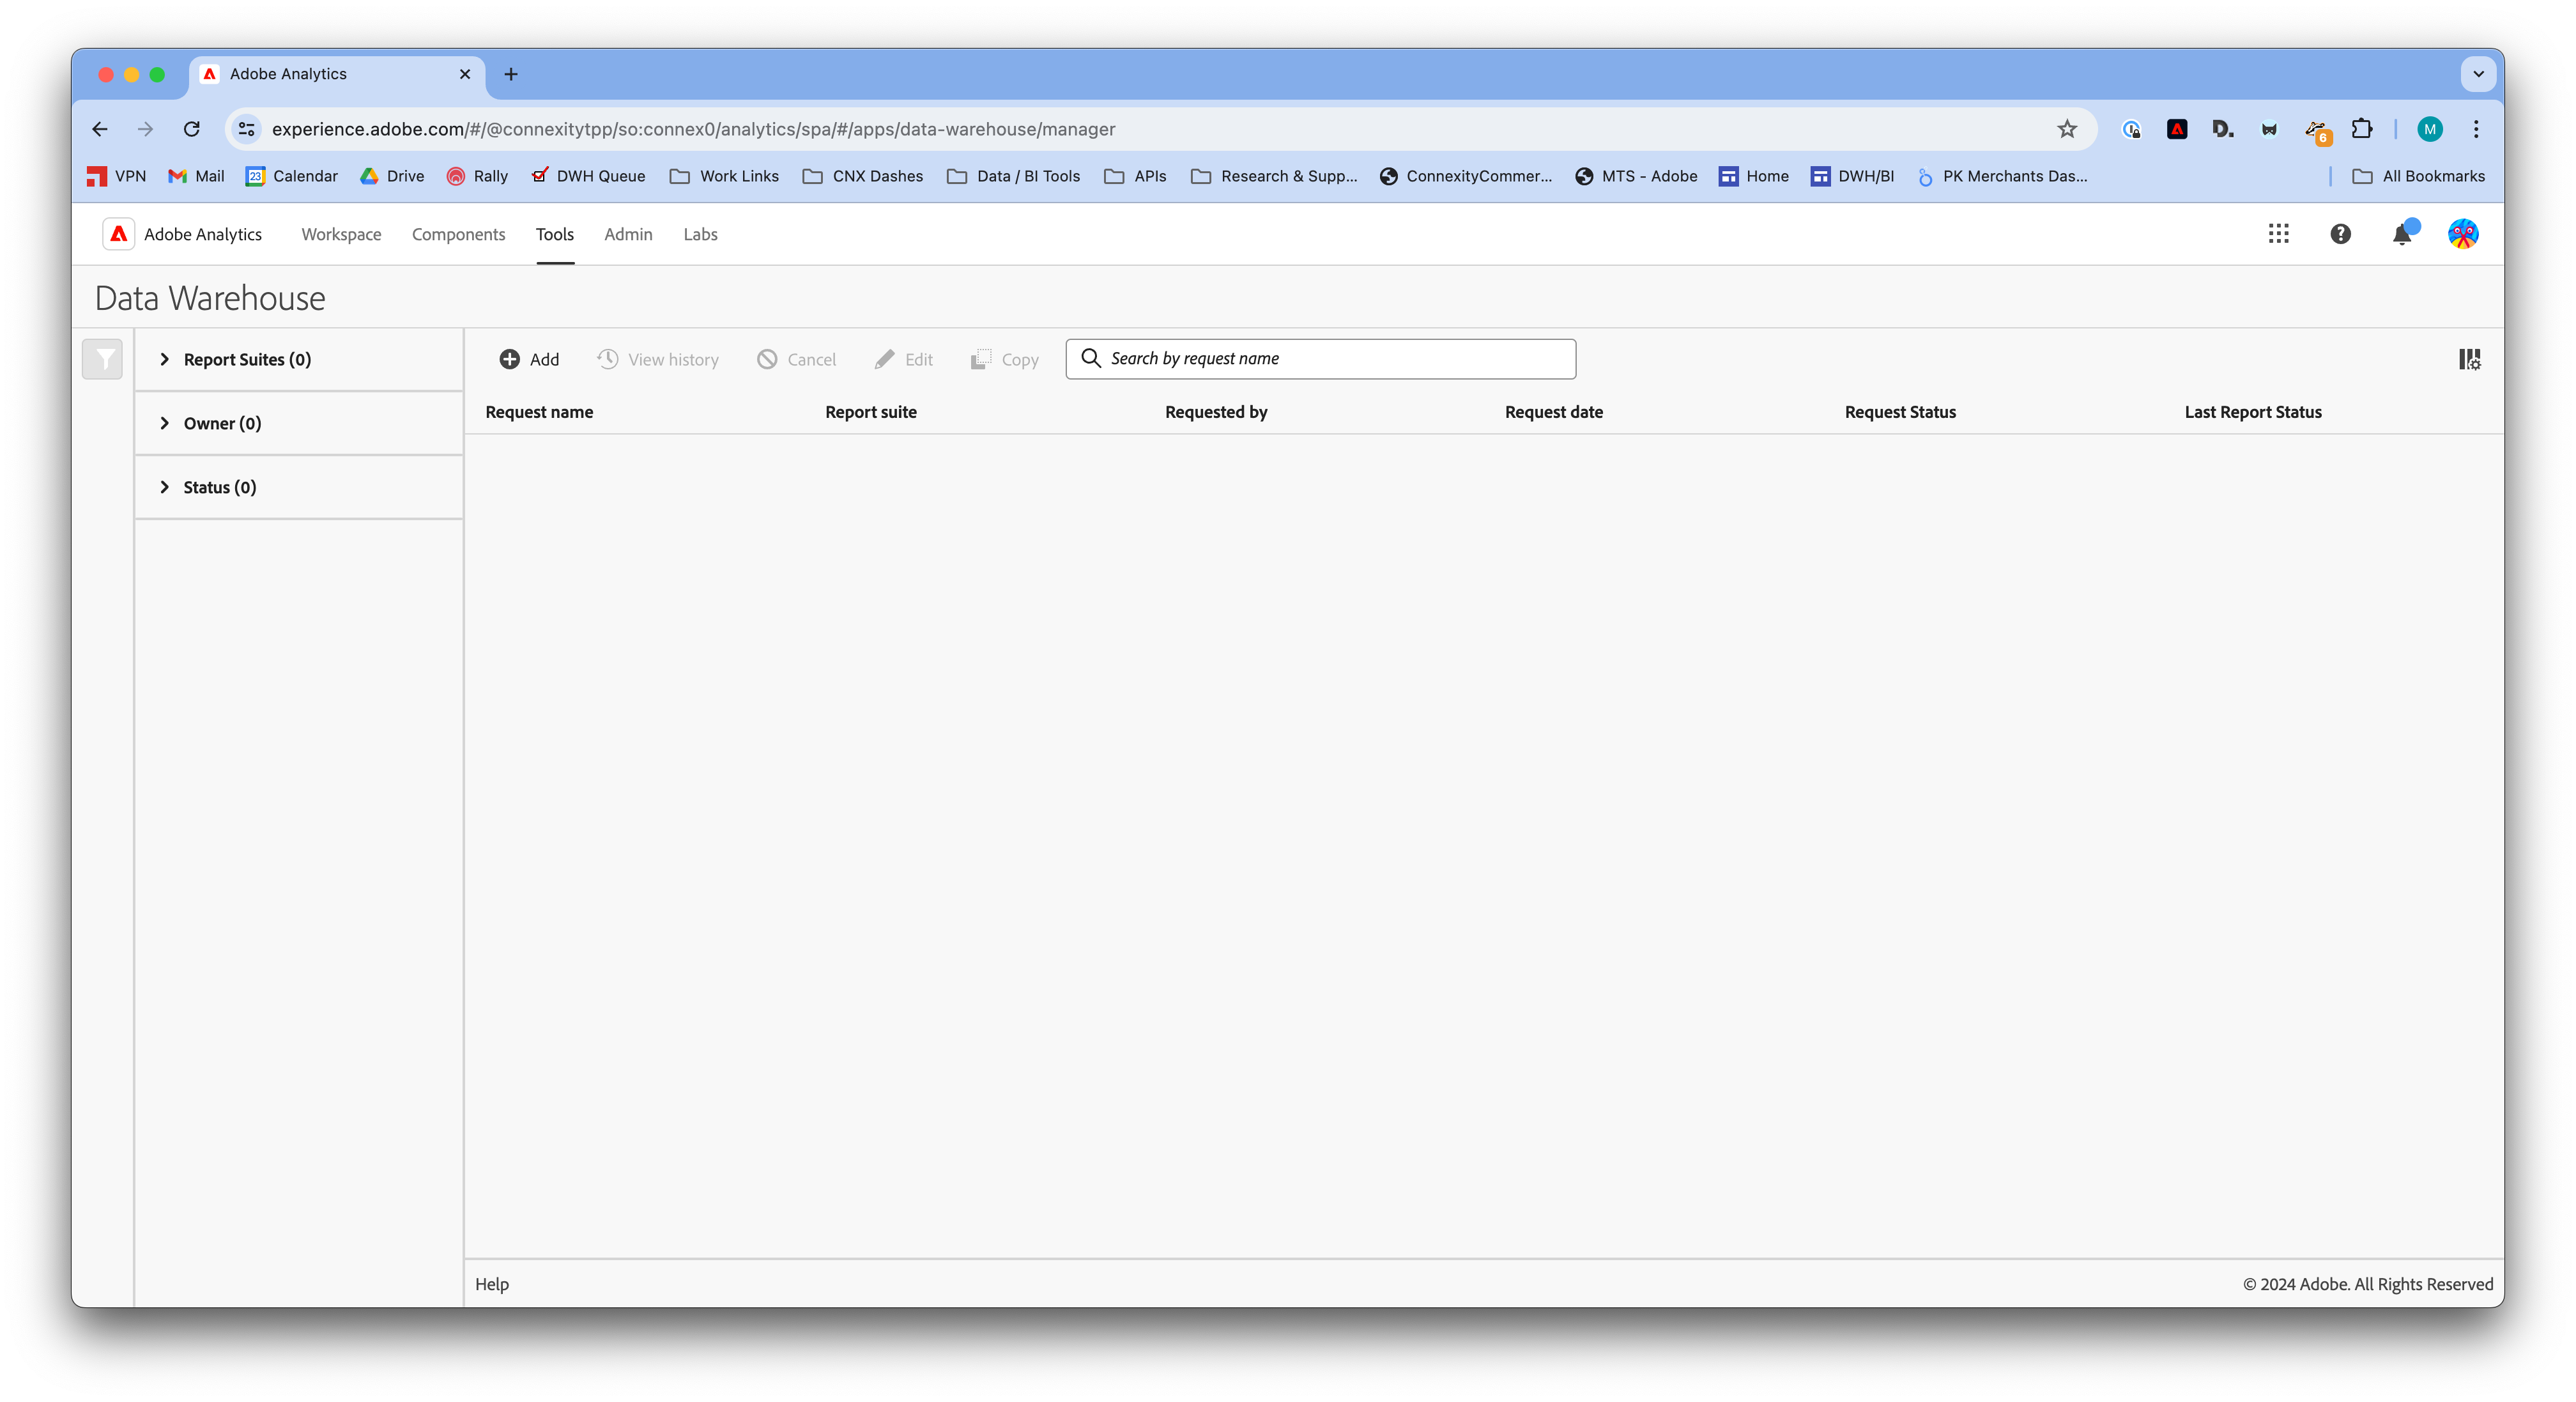Image resolution: width=2576 pixels, height=1402 pixels.
Task: Close the Adobe Analytics tab
Action: 465,74
